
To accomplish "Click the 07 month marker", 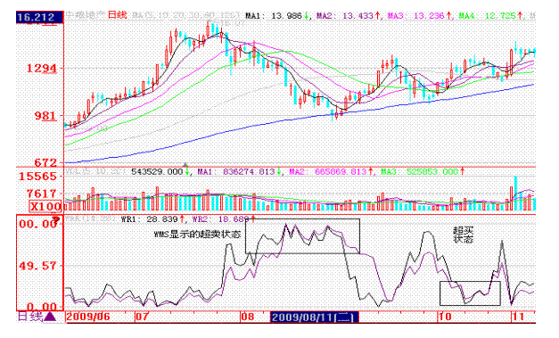I will click(x=142, y=317).
